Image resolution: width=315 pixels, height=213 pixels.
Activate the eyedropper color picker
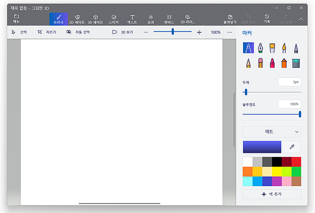[292, 147]
